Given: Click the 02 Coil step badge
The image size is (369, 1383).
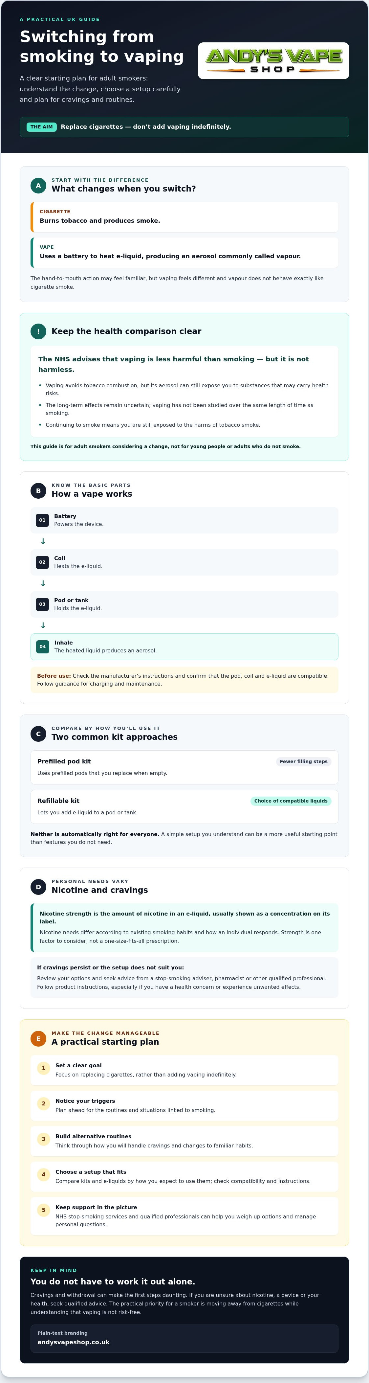Looking at the screenshot, I should coord(42,562).
